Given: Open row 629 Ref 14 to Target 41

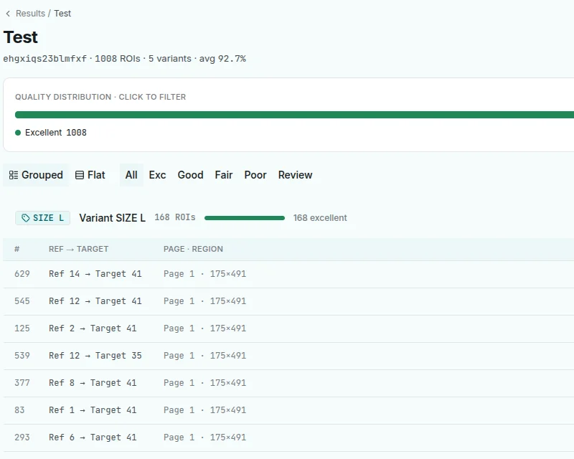Looking at the screenshot, I should pos(288,274).
